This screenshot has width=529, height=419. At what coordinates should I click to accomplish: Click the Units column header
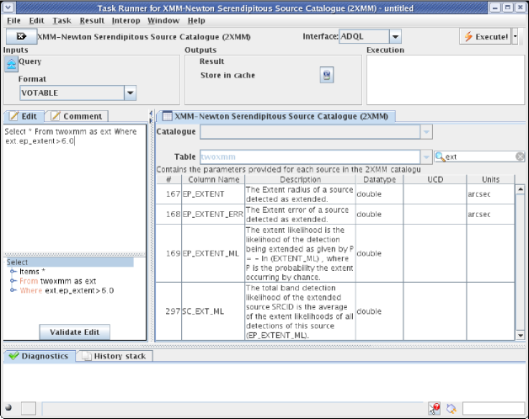[490, 179]
